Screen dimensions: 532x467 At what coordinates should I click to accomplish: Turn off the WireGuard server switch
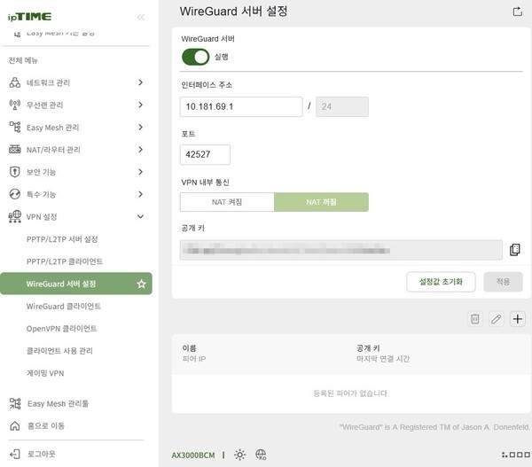(195, 57)
